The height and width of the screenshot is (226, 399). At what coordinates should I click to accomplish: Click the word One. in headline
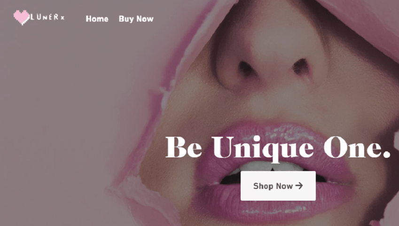pos(357,147)
